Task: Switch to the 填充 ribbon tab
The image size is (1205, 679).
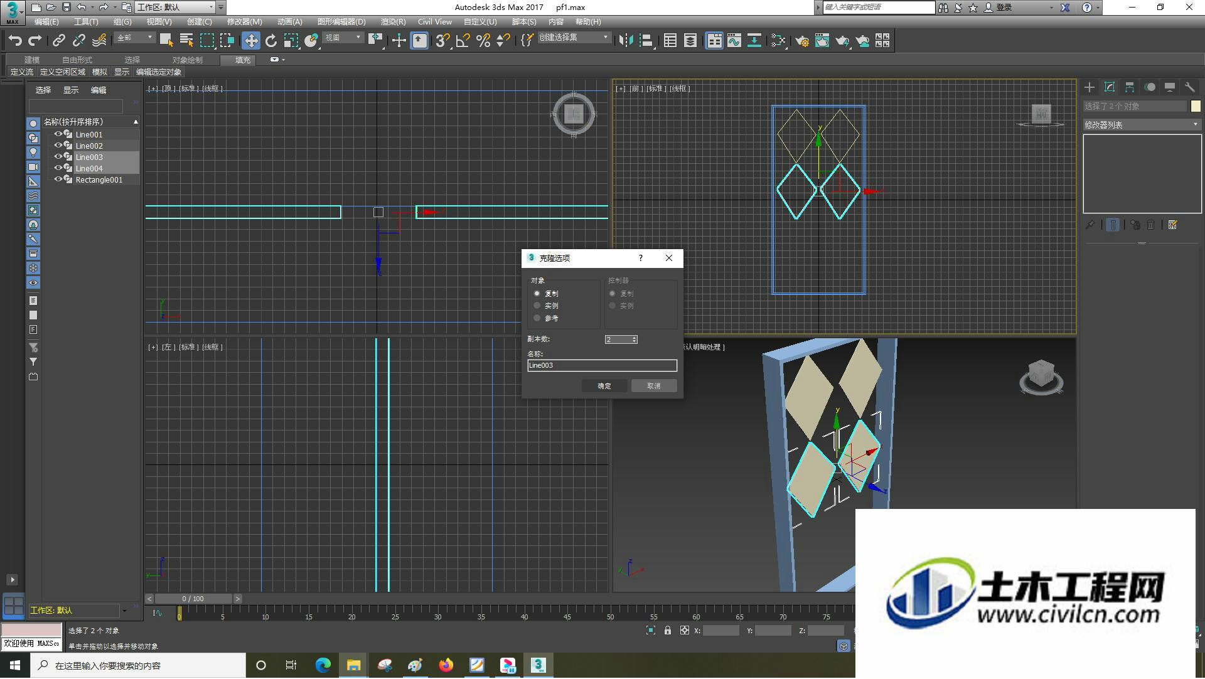Action: 243,60
